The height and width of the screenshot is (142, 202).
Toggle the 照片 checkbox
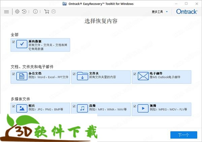13,106
